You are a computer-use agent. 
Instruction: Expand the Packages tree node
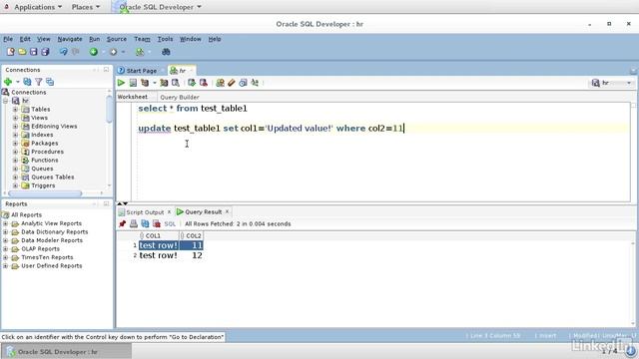click(15, 143)
